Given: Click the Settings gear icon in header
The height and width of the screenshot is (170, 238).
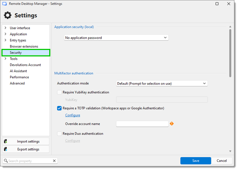Looking at the screenshot, I should (8, 15).
